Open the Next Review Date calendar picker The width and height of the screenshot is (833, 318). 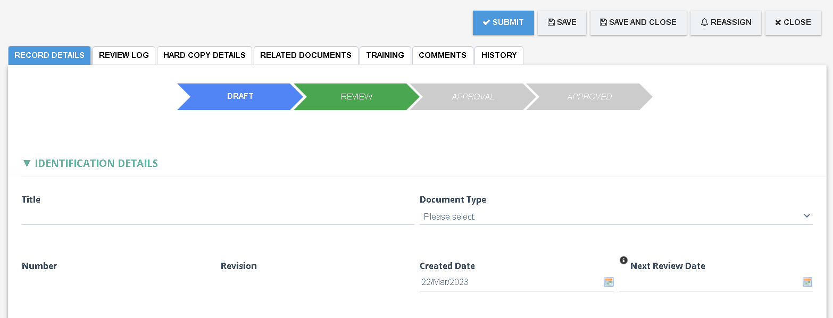click(807, 282)
